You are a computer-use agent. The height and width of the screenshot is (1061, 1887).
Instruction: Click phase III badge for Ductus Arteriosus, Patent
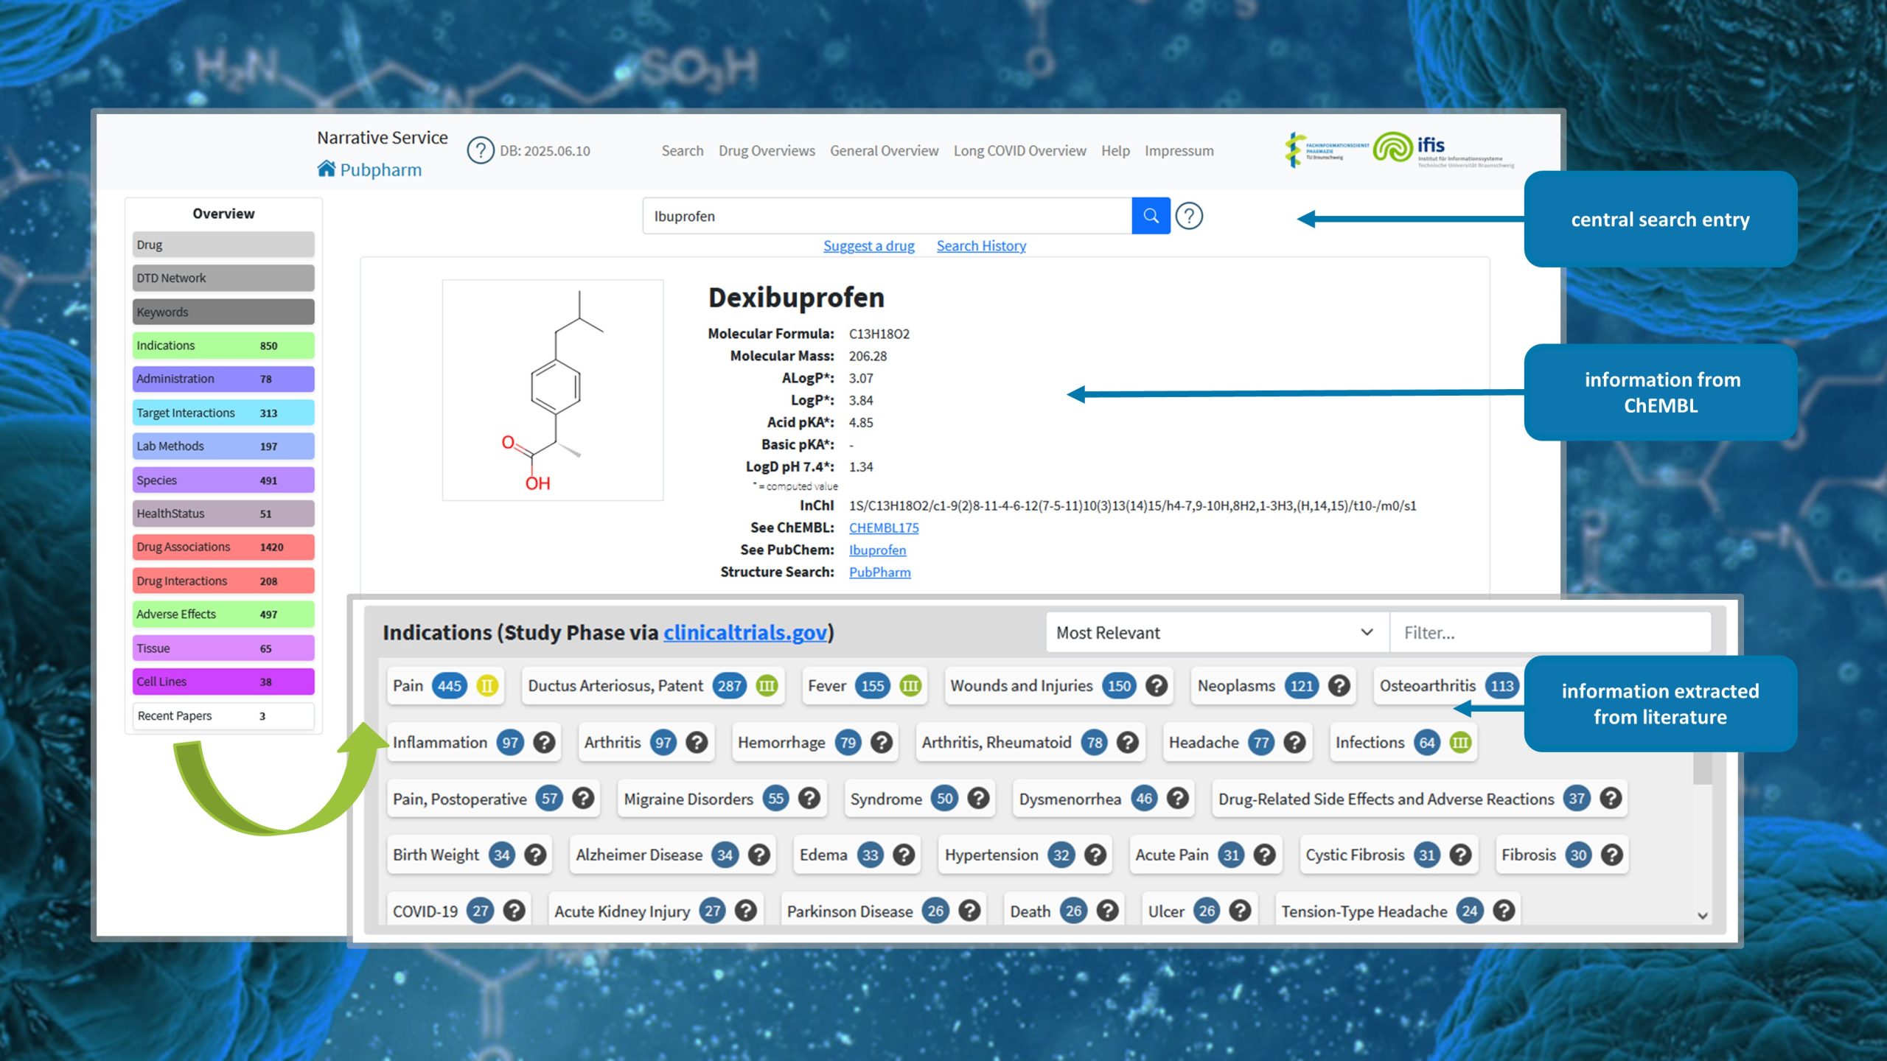click(x=767, y=686)
